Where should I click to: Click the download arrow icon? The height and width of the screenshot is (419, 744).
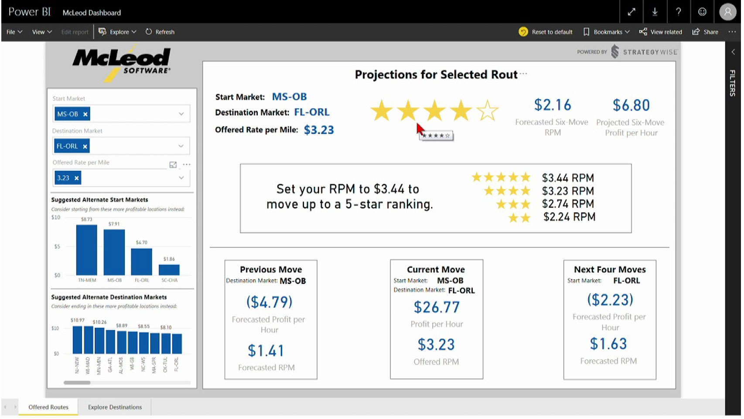click(x=655, y=12)
